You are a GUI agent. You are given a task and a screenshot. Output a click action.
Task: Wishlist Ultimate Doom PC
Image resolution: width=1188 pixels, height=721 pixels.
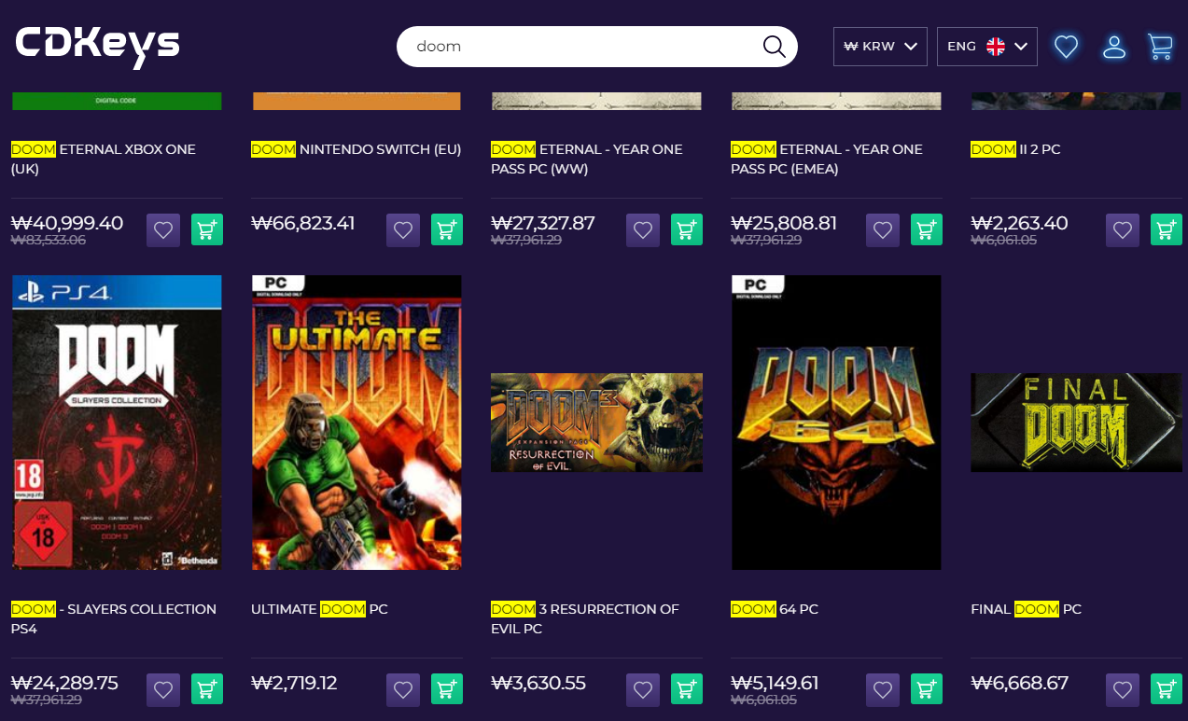(403, 689)
